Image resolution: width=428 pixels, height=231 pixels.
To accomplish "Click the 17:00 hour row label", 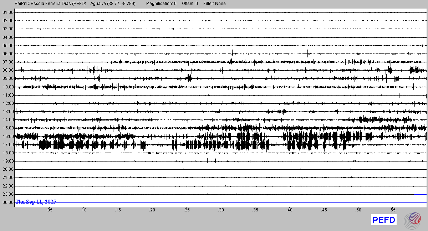I will (x=8, y=145).
